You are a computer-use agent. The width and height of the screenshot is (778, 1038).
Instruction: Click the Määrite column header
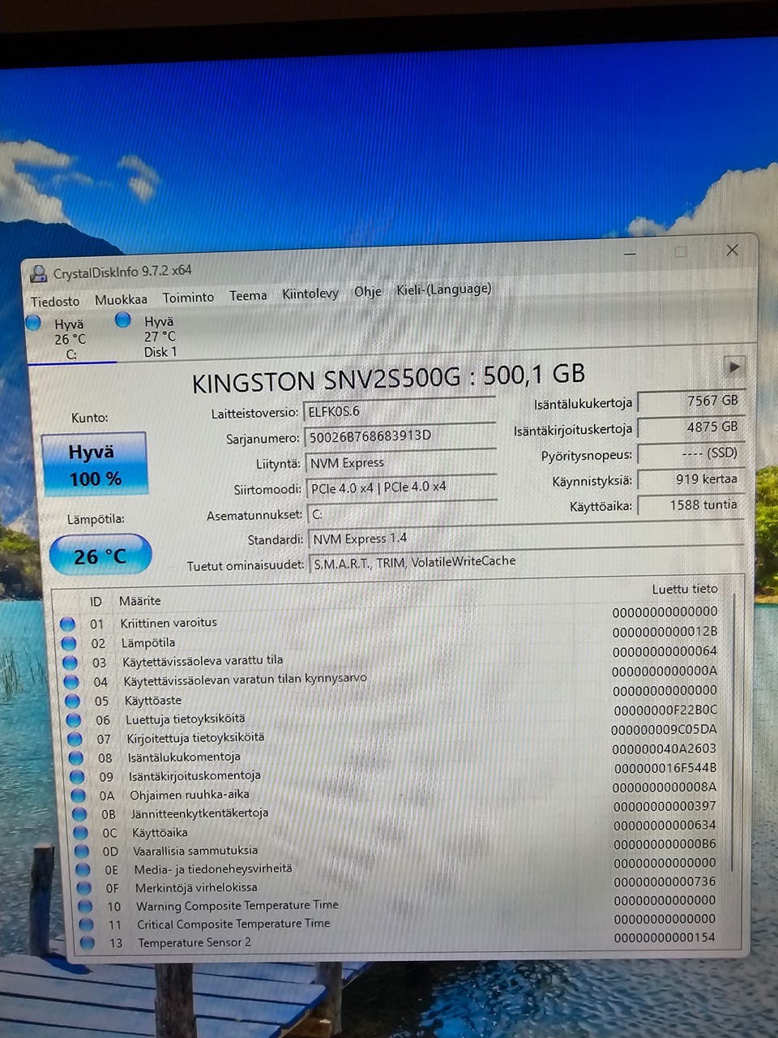(140, 601)
